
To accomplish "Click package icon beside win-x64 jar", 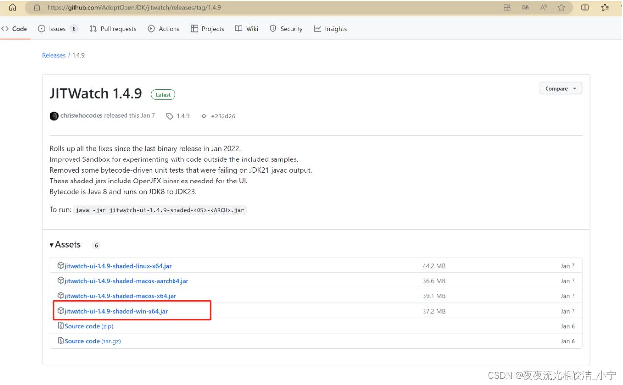I will (x=61, y=311).
